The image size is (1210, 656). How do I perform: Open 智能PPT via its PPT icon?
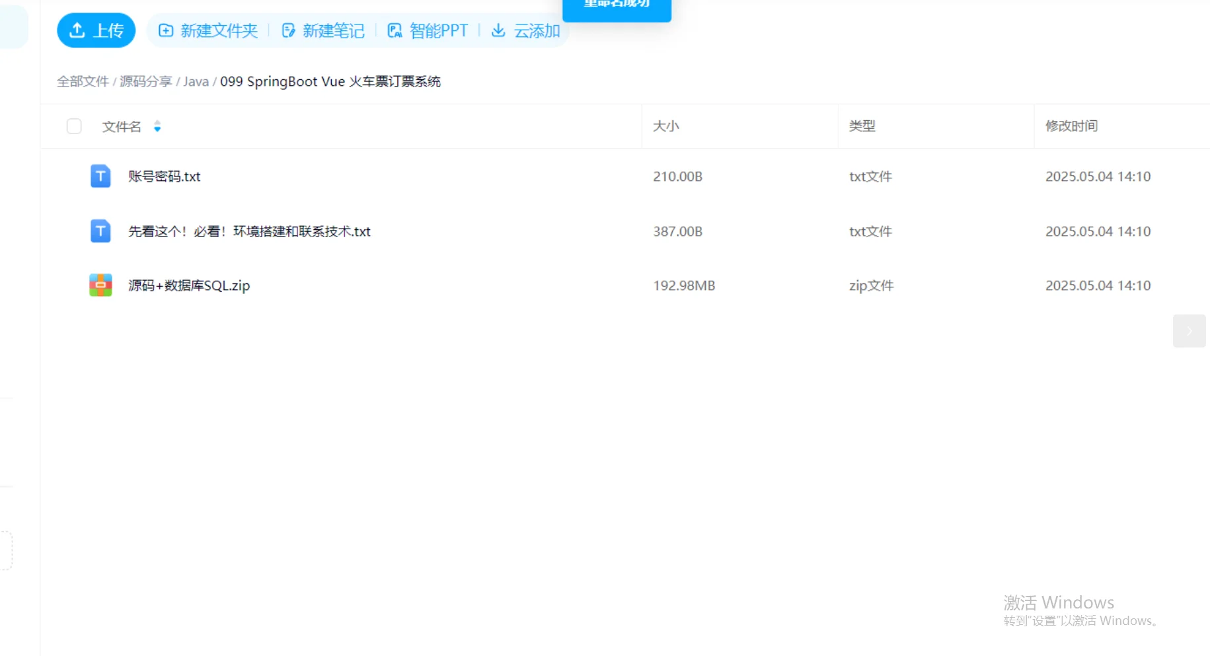[395, 30]
